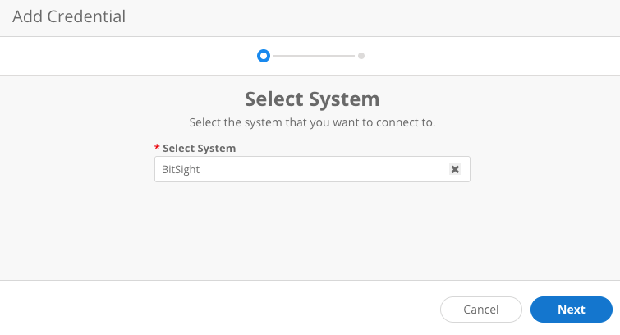Click the Add Credential dialog title

coord(69,16)
